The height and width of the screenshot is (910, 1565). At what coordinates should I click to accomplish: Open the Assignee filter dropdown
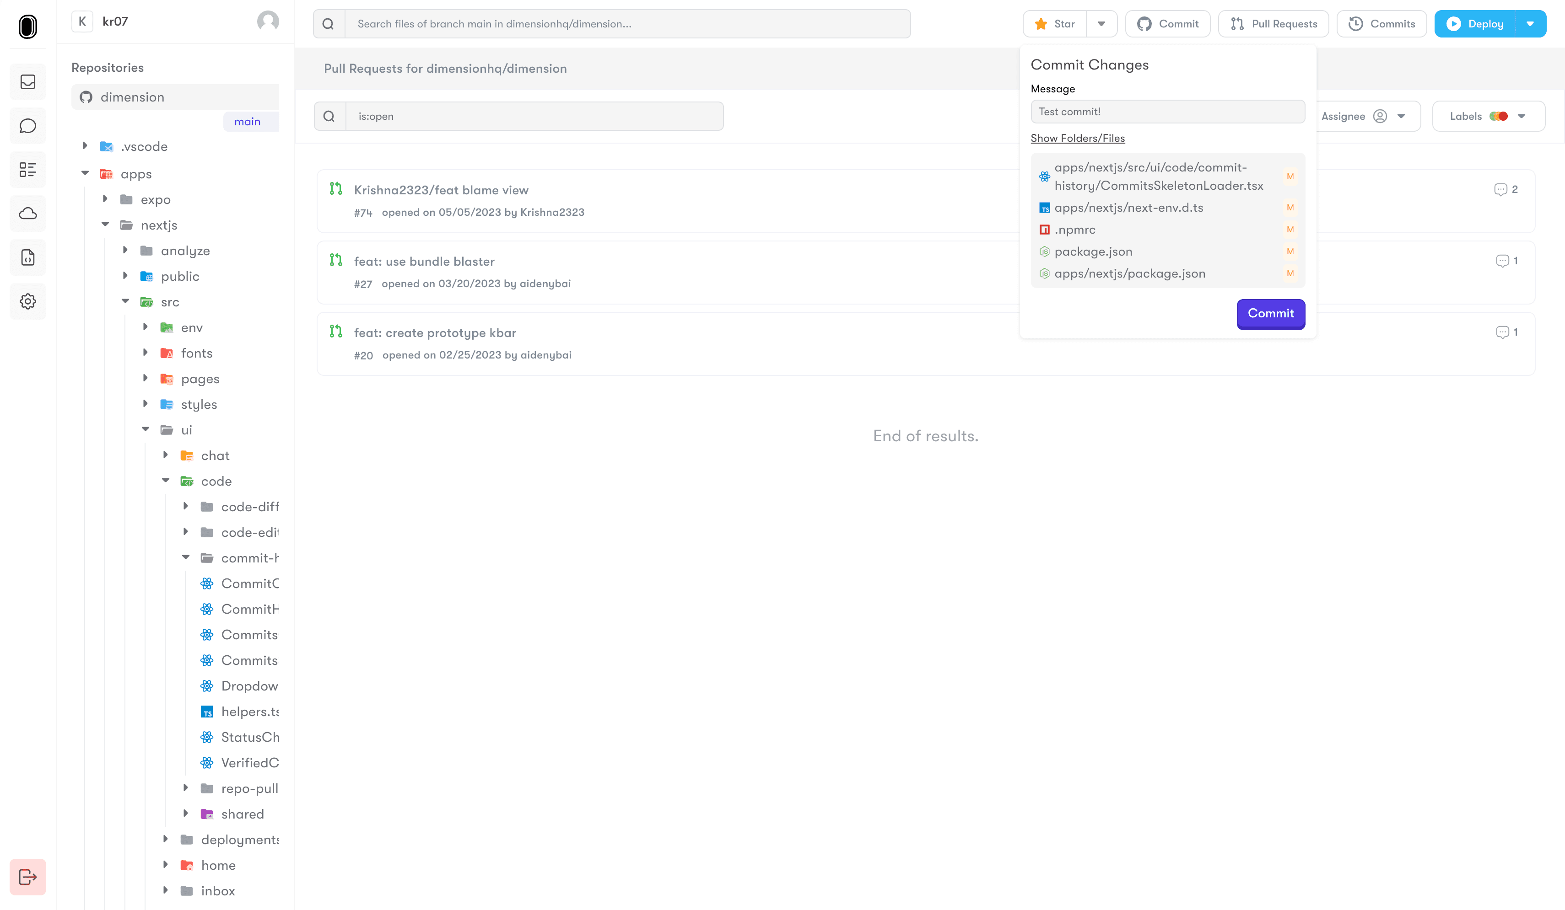[x=1368, y=116]
